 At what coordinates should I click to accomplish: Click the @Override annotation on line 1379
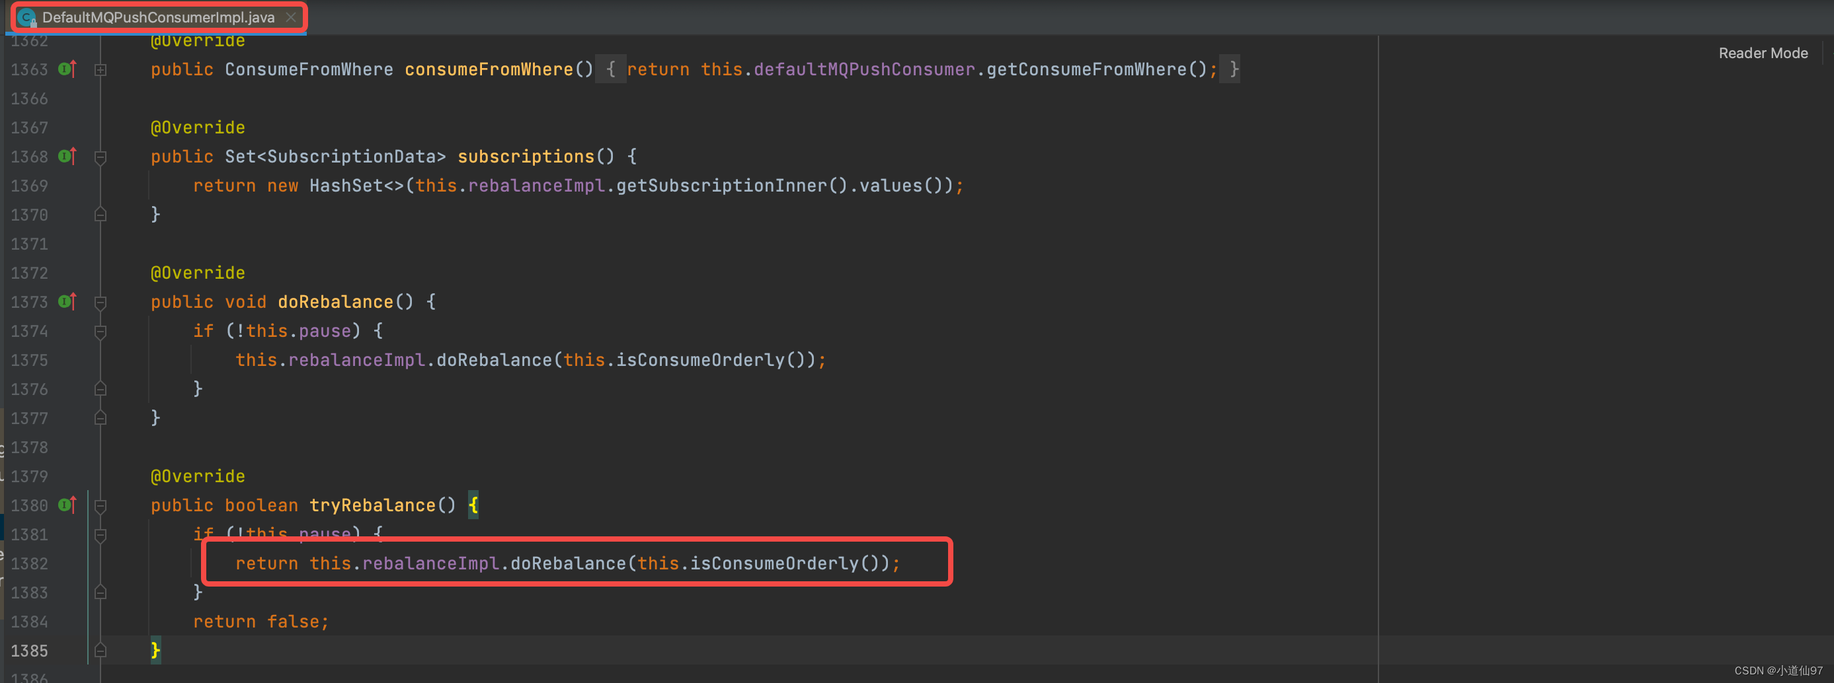tap(197, 476)
